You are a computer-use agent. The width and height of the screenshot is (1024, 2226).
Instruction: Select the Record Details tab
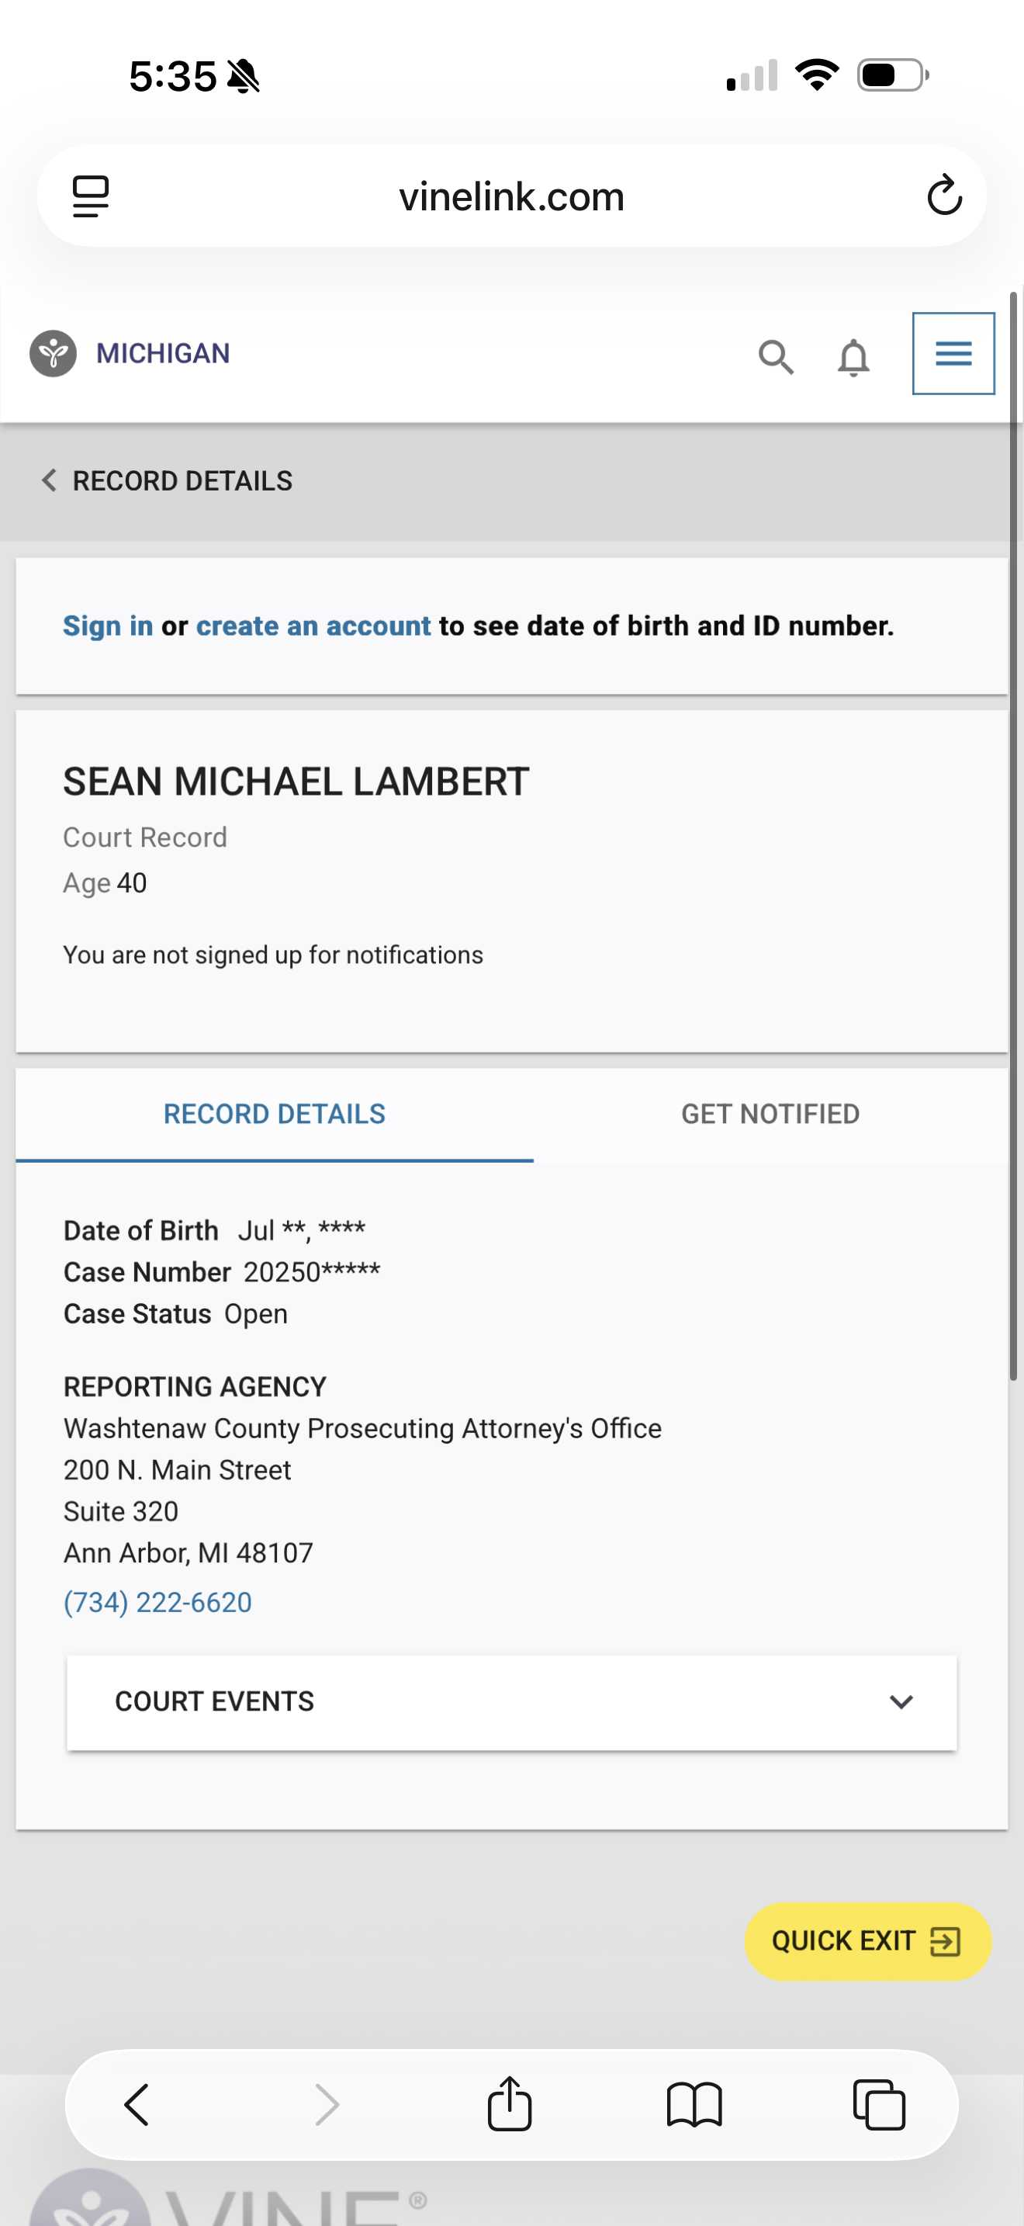[275, 1114]
